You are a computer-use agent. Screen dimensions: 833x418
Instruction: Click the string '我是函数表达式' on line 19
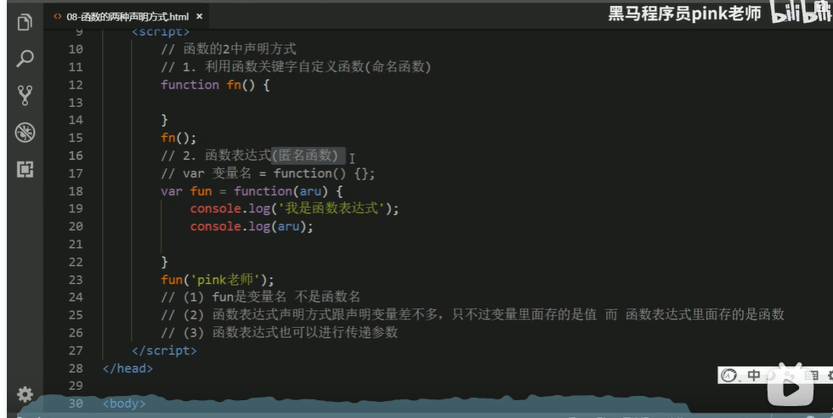[x=332, y=209]
